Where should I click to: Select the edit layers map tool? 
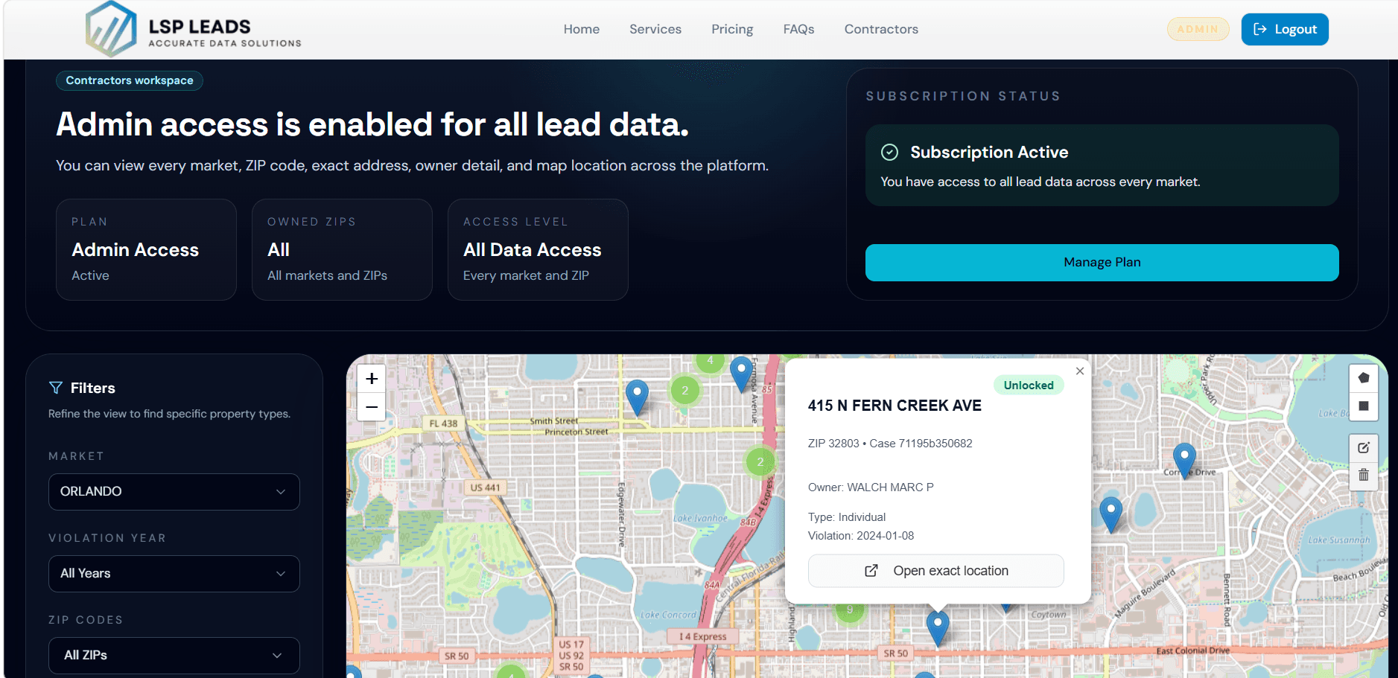point(1364,448)
